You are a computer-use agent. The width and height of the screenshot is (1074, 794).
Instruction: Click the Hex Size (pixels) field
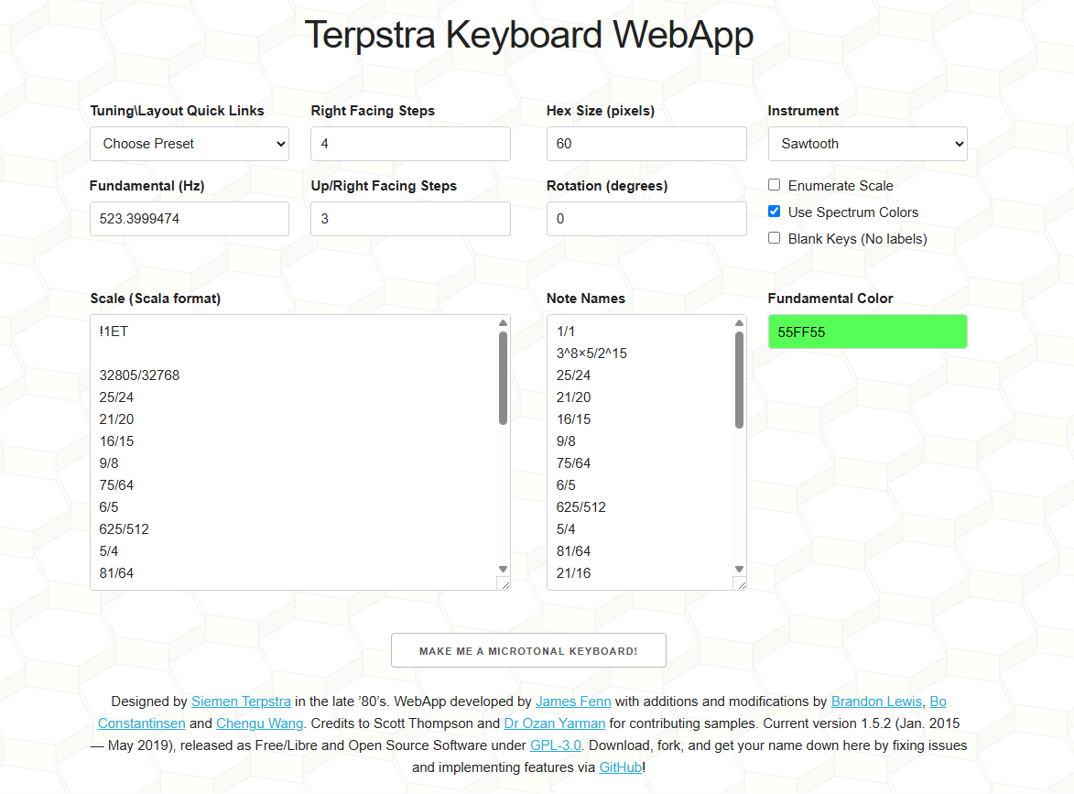(x=645, y=144)
